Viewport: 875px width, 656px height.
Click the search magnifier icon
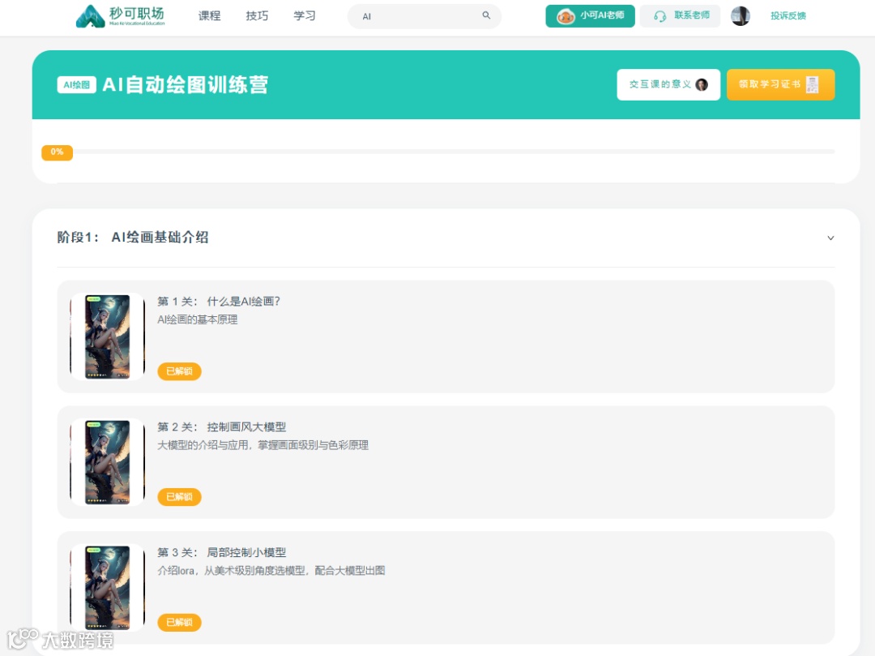[x=486, y=15]
